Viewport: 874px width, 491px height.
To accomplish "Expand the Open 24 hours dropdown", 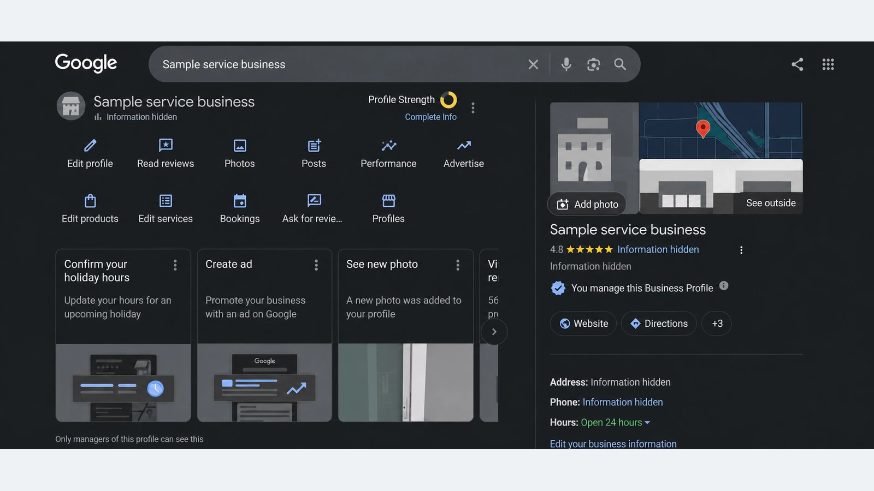I will pyautogui.click(x=615, y=422).
